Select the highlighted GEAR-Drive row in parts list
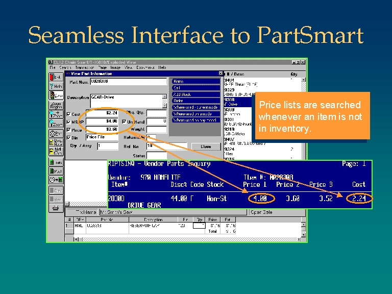The width and height of the screenshot is (392, 294). tap(238, 102)
